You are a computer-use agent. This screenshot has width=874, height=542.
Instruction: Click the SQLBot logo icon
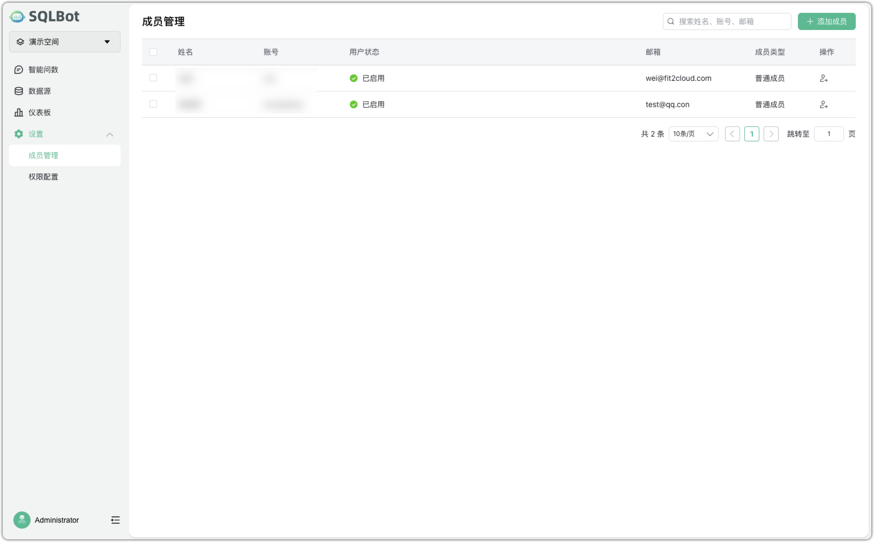[18, 16]
